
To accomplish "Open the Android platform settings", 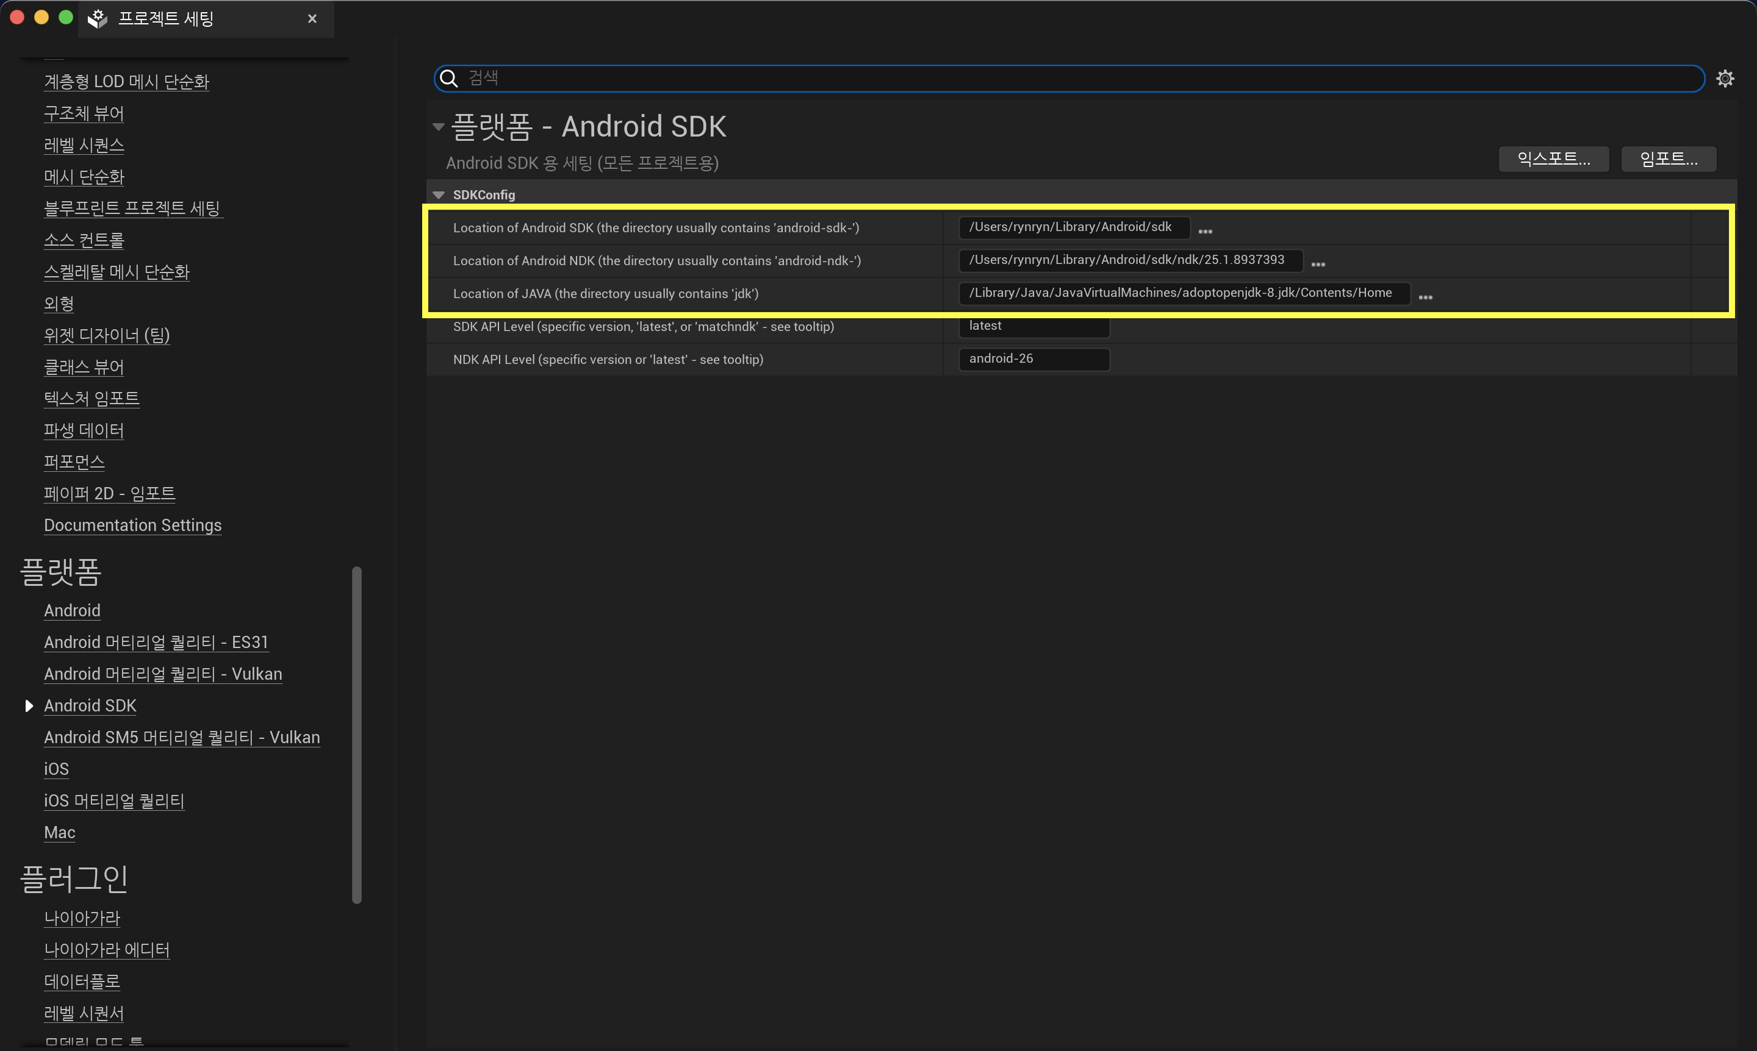I will pos(72,610).
